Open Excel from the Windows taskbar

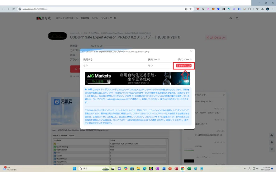tap(189, 169)
